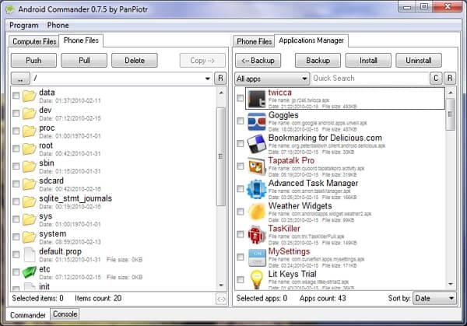Screen dimensions: 467x326
Task: Click the dev folder icon
Action: tap(30, 114)
